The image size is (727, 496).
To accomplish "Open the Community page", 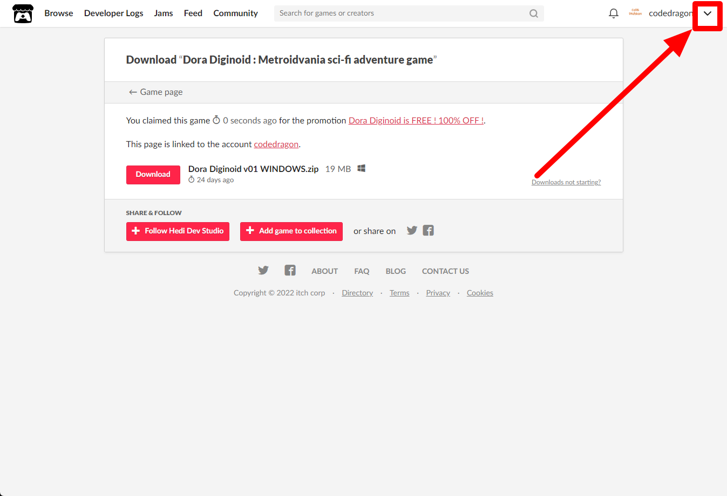I will coord(235,13).
